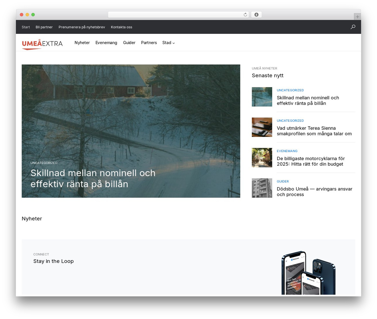Open Kontakta oss page
Image resolution: width=377 pixels, height=319 pixels.
pyautogui.click(x=121, y=27)
